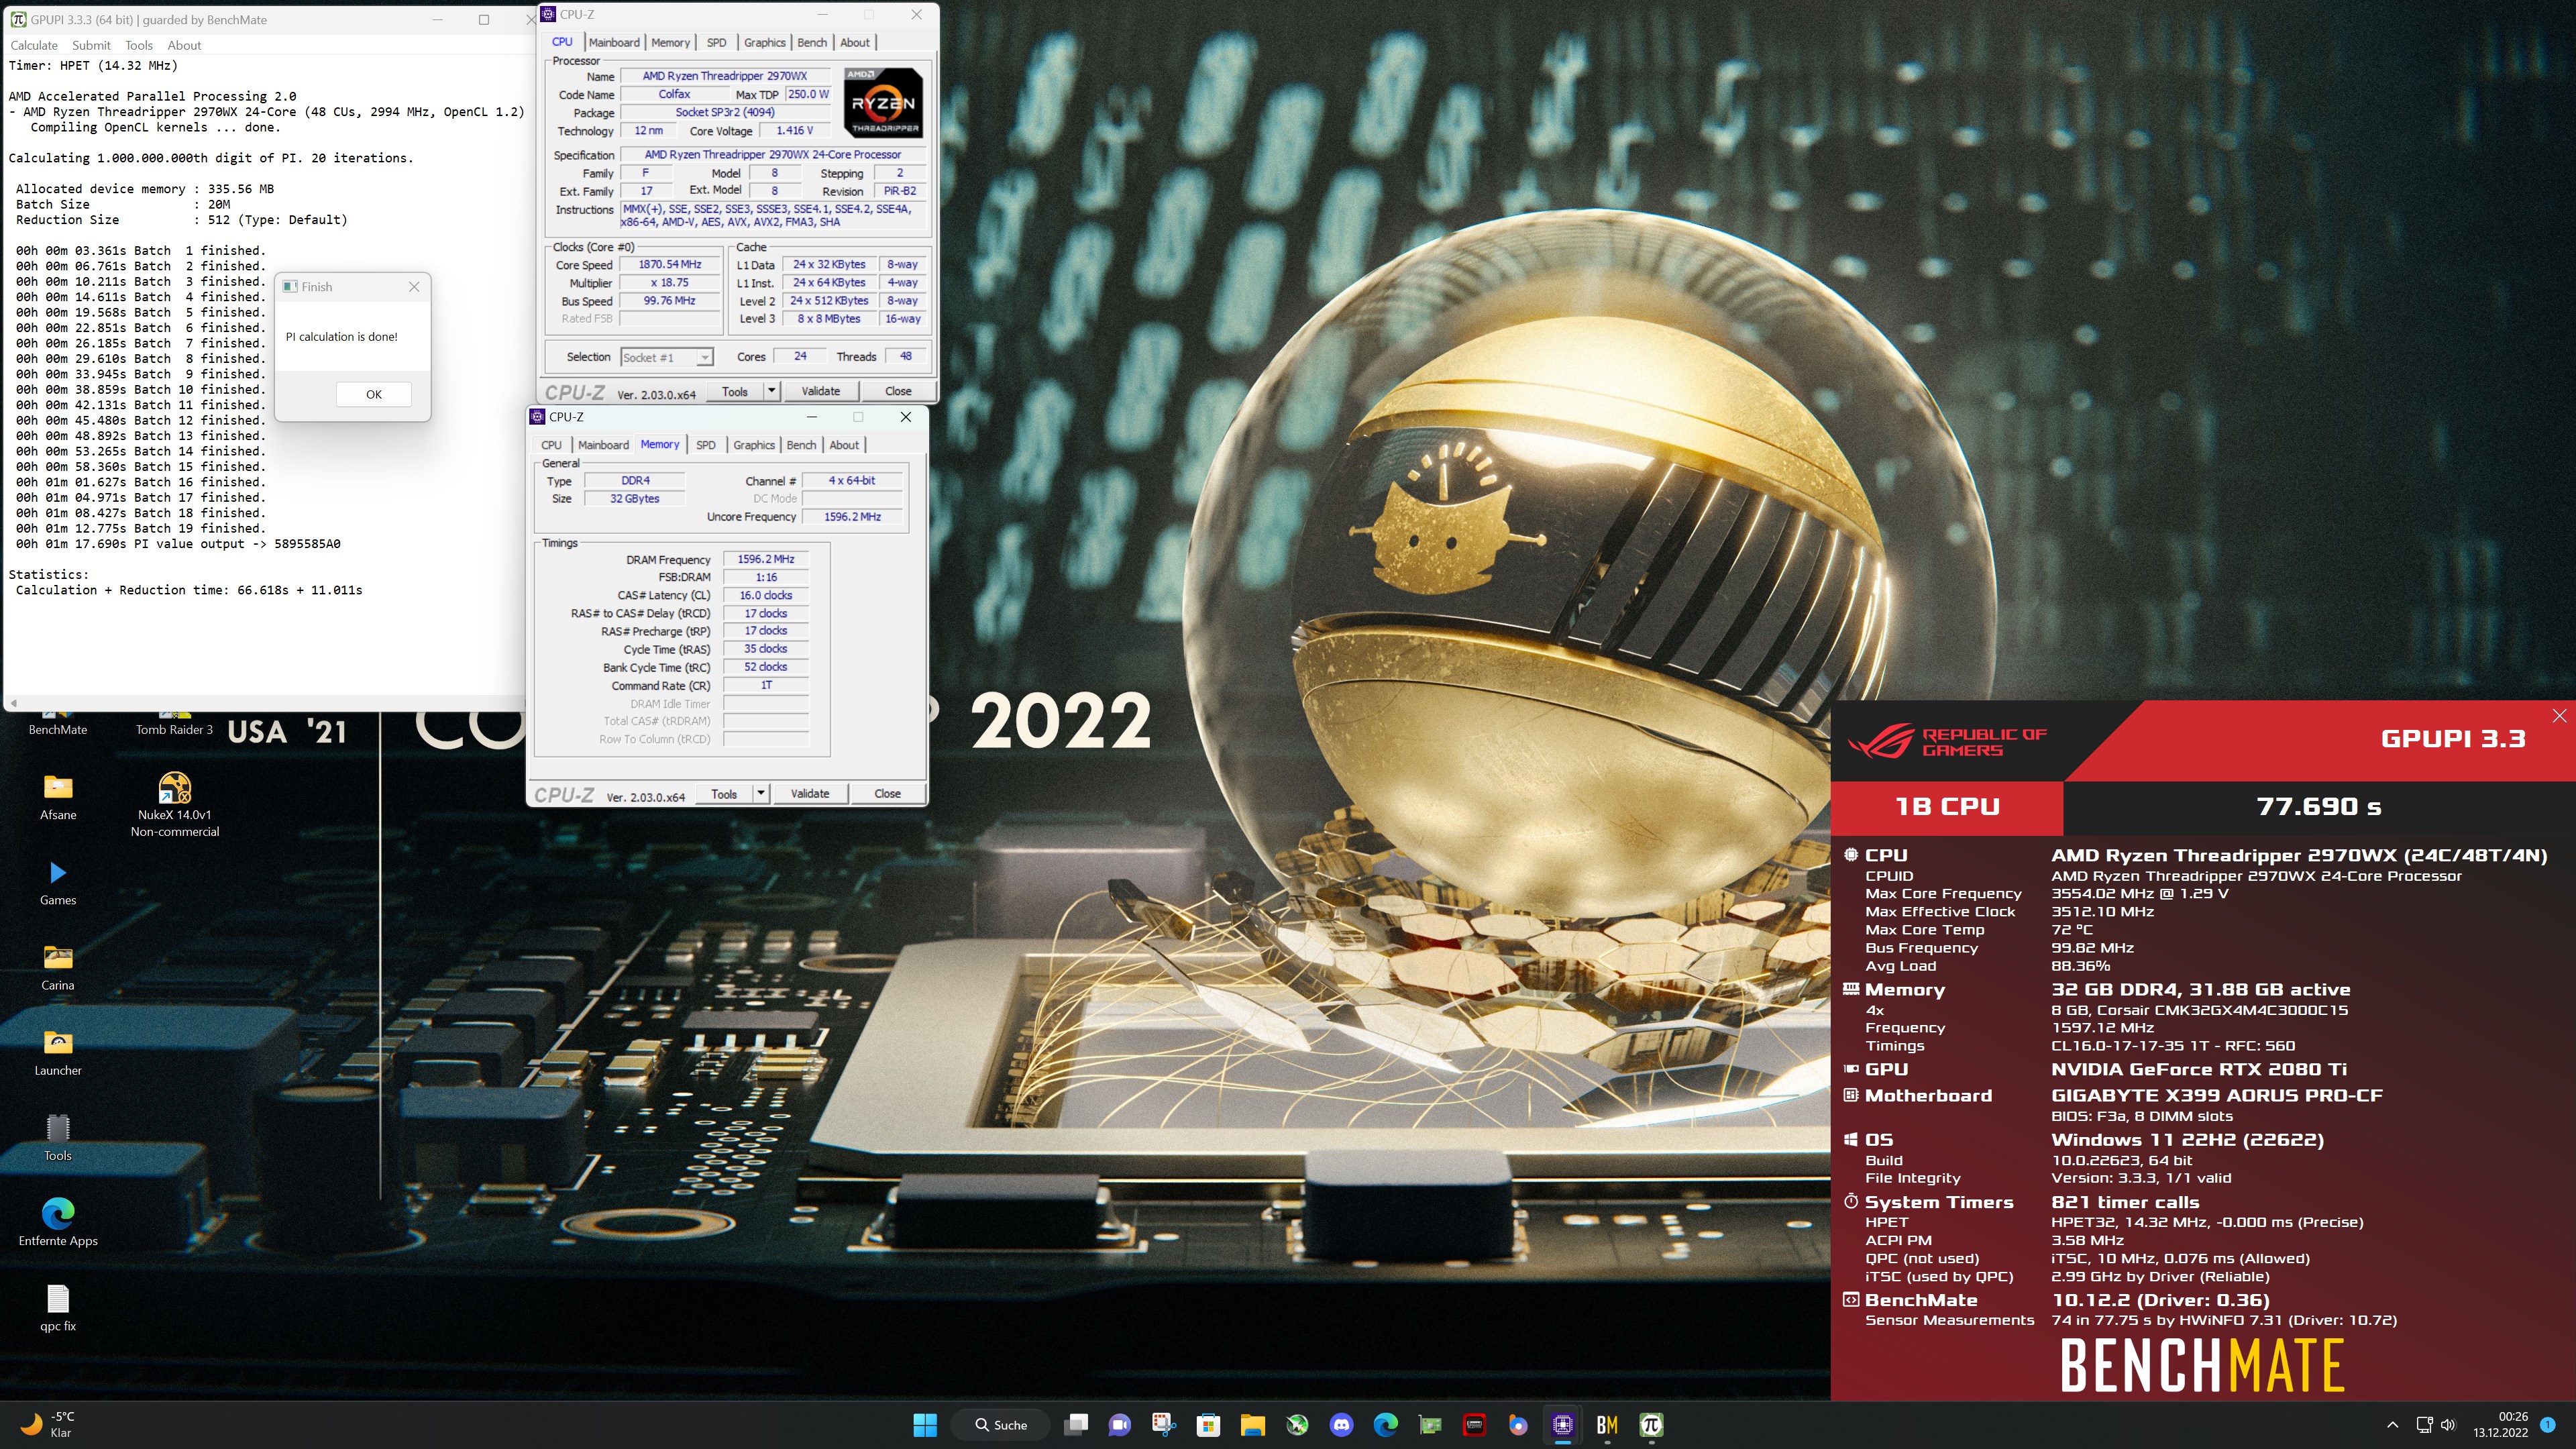Open Microsoft Store from taskbar

pyautogui.click(x=1208, y=1425)
